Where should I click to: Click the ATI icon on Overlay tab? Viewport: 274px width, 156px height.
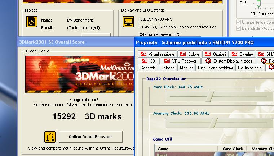tap(234, 54)
